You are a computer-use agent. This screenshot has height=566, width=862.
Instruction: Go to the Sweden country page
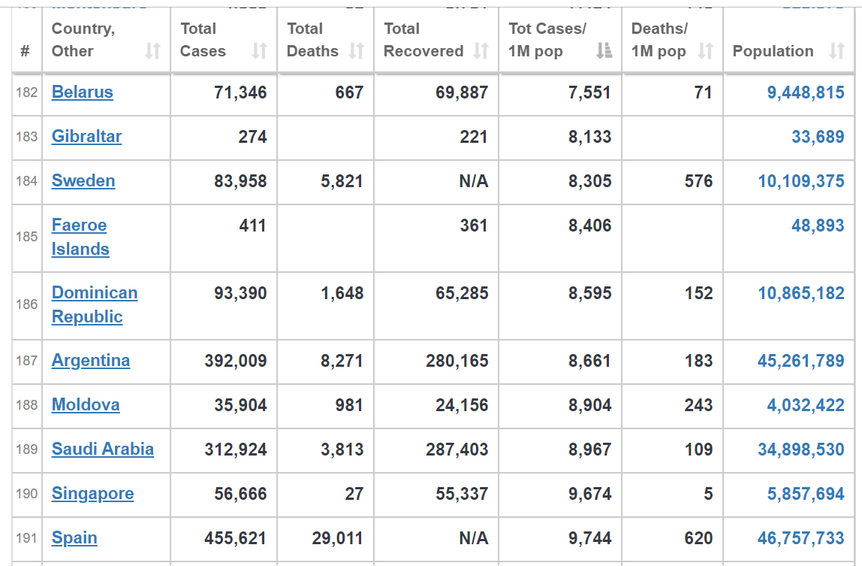(83, 180)
